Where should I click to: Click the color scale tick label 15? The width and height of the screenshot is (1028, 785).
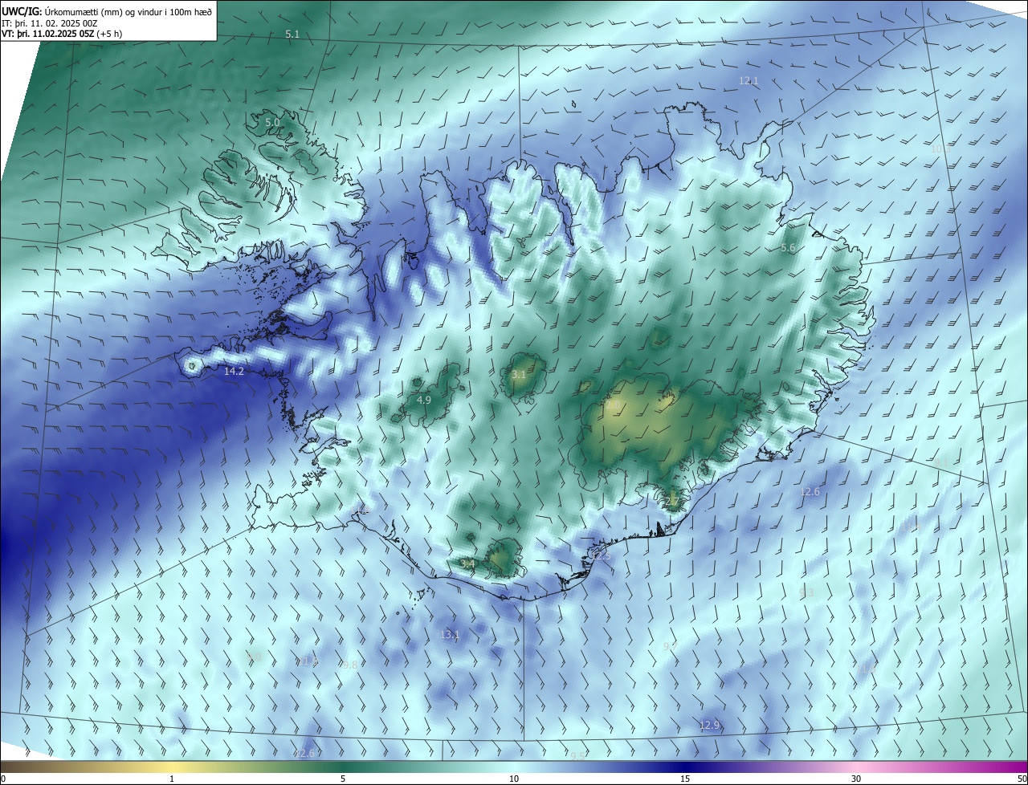pyautogui.click(x=685, y=779)
